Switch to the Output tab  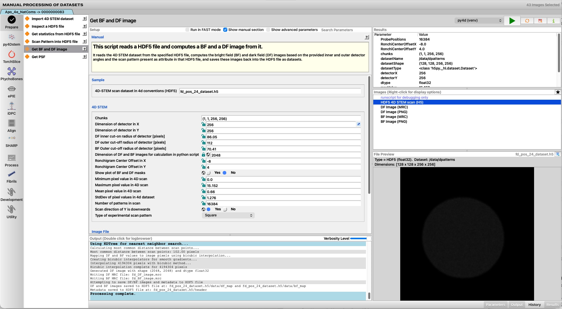coord(517,305)
